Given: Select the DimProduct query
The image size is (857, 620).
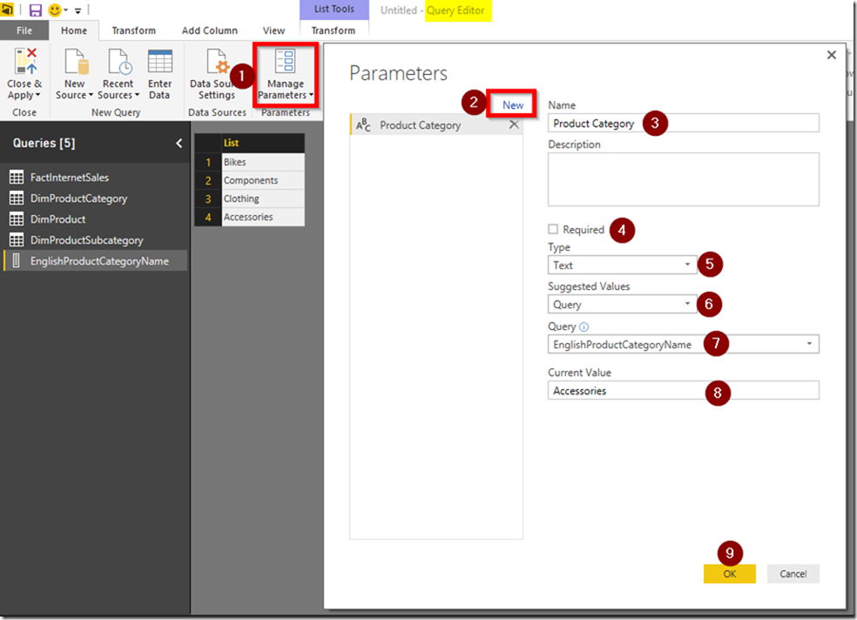Looking at the screenshot, I should pyautogui.click(x=96, y=219).
